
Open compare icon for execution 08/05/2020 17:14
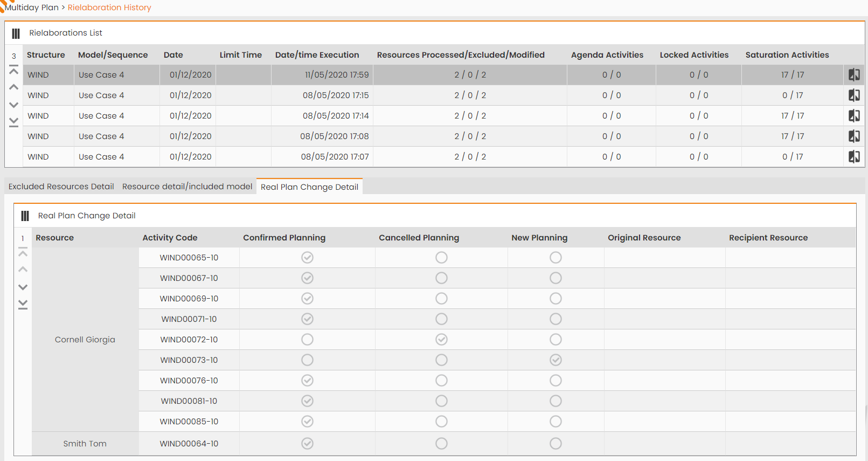pos(854,116)
